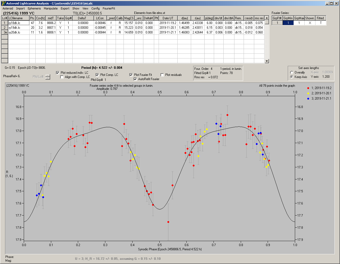This screenshot has width=340, height=264.
Task: Toggle Plot Comp. LC checkbox
Action: pos(97,75)
